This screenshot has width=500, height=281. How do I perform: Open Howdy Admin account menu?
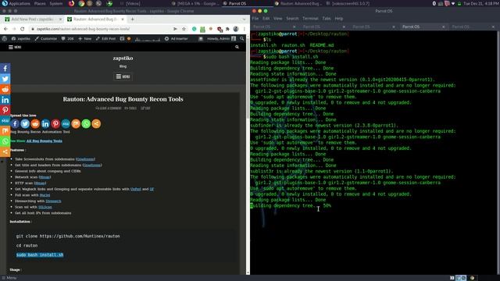point(221,38)
